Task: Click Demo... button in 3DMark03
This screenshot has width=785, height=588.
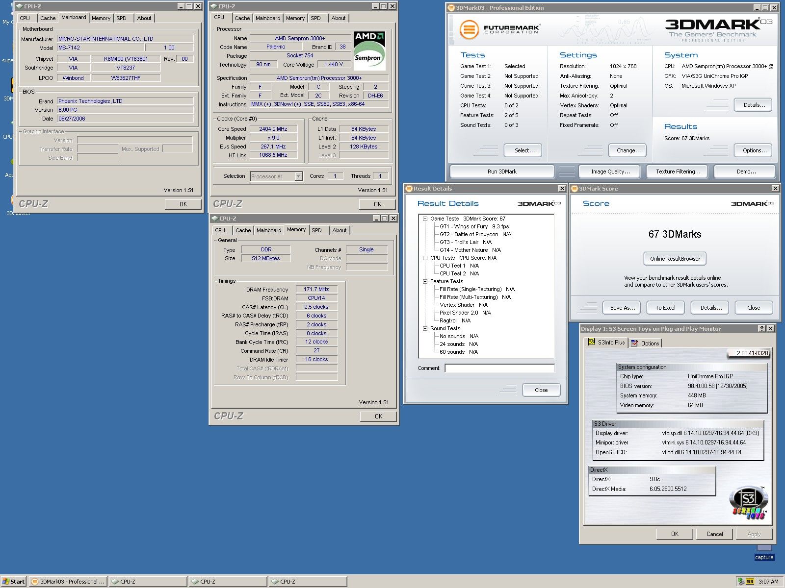Action: pos(746,171)
